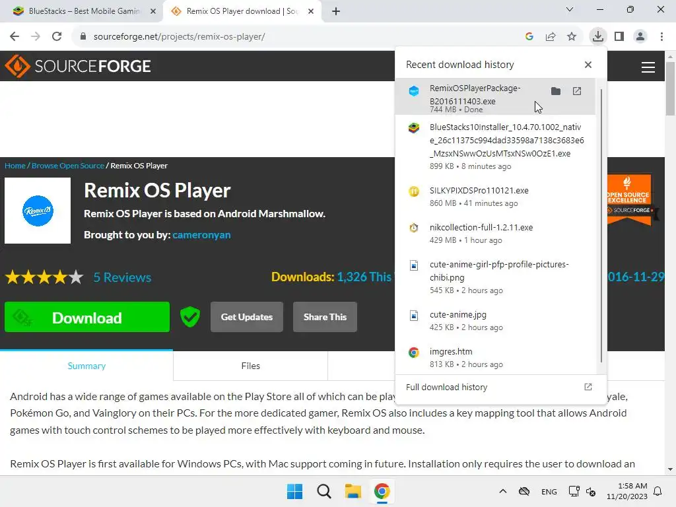Image resolution: width=676 pixels, height=507 pixels.
Task: Open the tab search chevron
Action: pos(570,9)
